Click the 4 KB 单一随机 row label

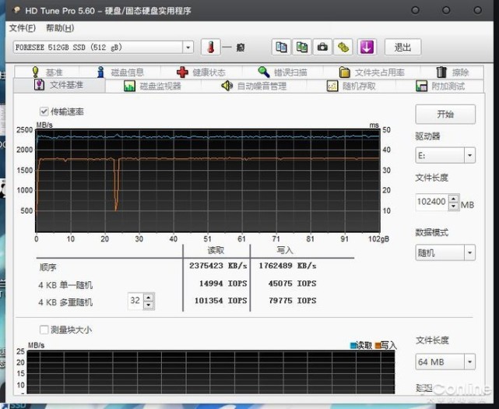point(65,285)
